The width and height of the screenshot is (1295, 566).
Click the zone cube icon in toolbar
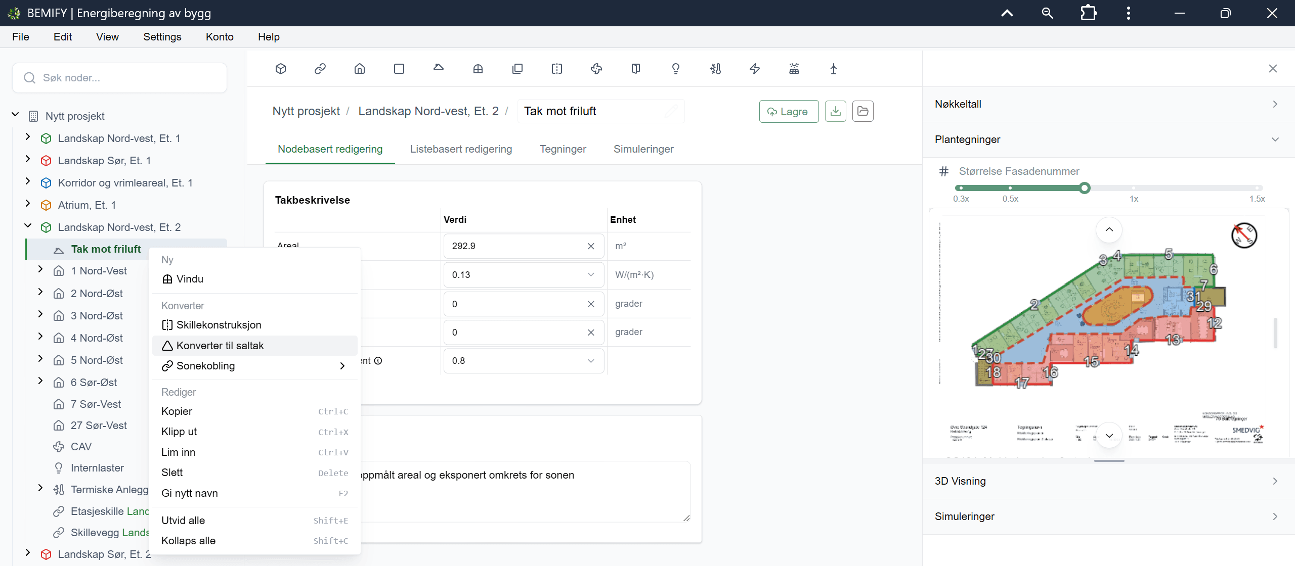(x=281, y=69)
